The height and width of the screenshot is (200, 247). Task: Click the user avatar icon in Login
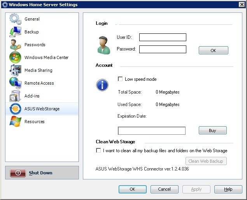pos(103,45)
